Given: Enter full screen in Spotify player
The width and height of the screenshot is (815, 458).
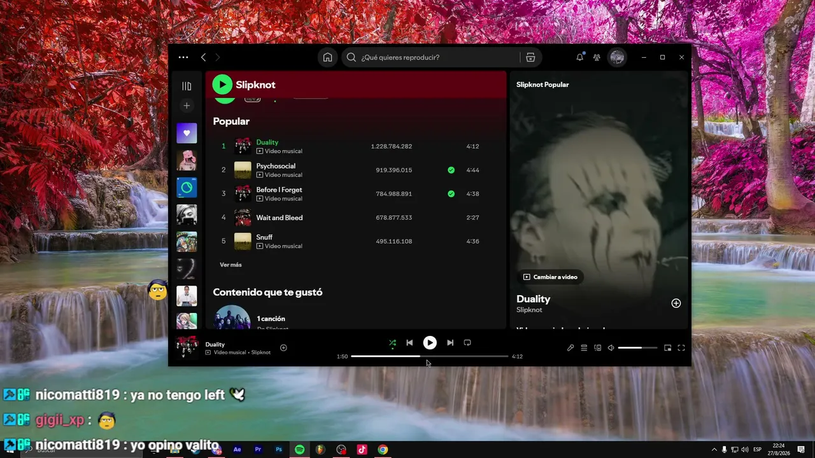Looking at the screenshot, I should pos(681,348).
